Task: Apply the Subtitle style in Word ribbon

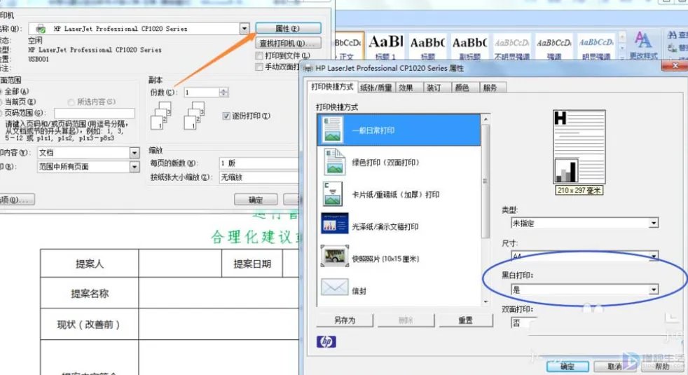Action: 469,46
